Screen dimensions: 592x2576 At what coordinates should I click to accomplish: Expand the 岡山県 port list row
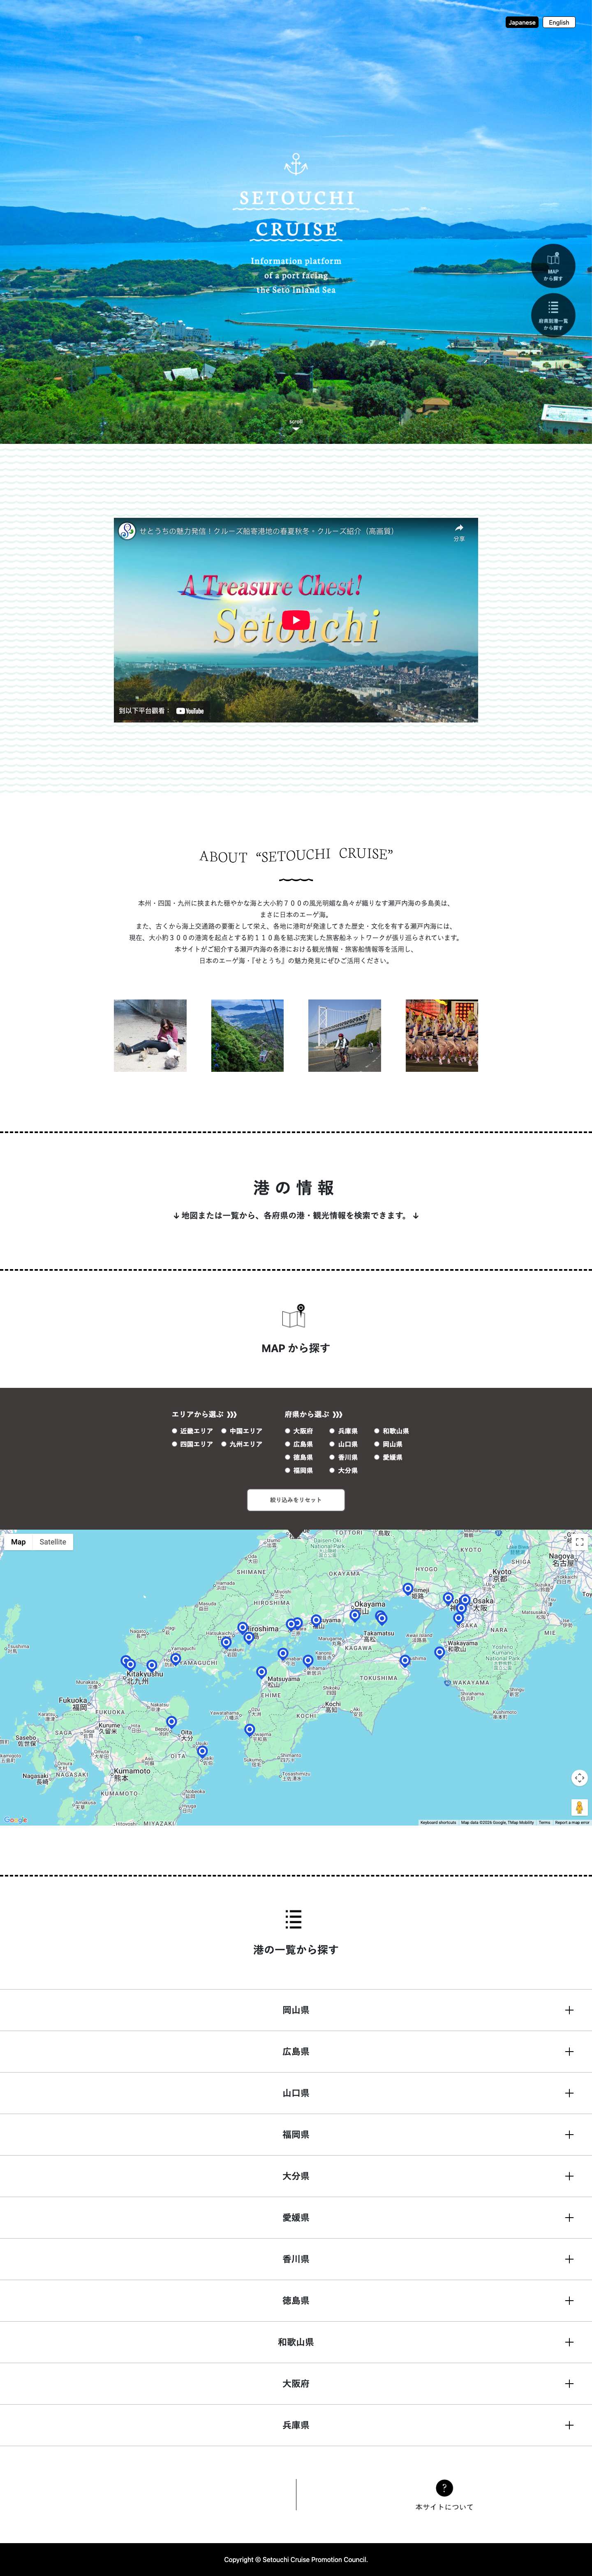[x=296, y=2010]
